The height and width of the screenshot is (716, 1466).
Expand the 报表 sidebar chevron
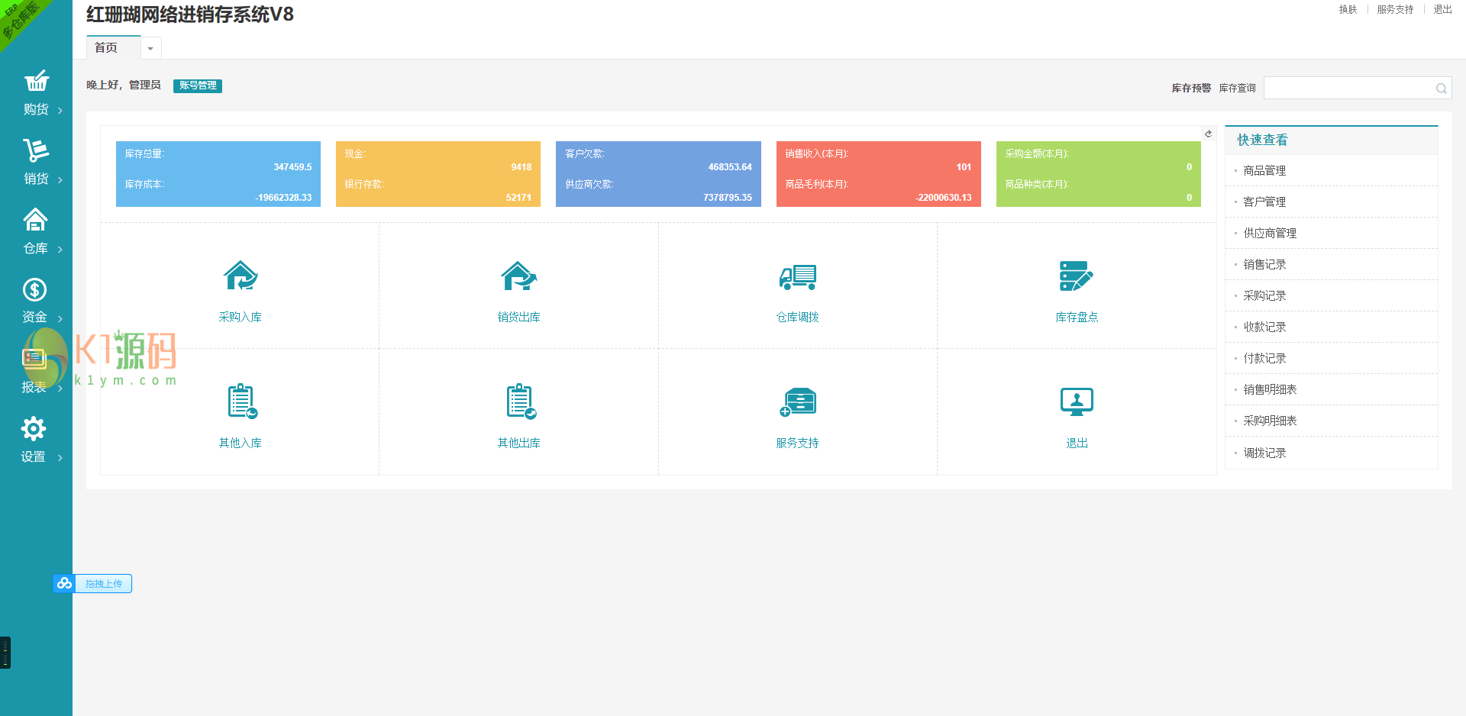pos(60,389)
